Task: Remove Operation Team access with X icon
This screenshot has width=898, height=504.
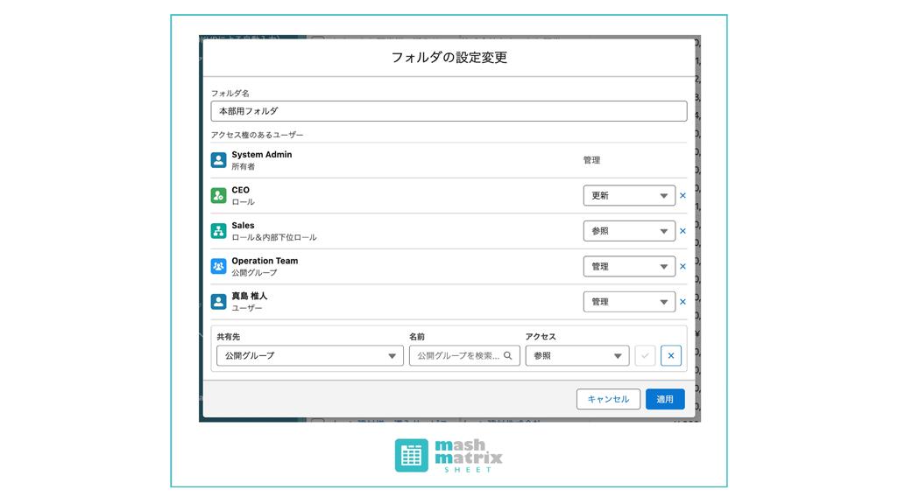Action: [x=683, y=266]
